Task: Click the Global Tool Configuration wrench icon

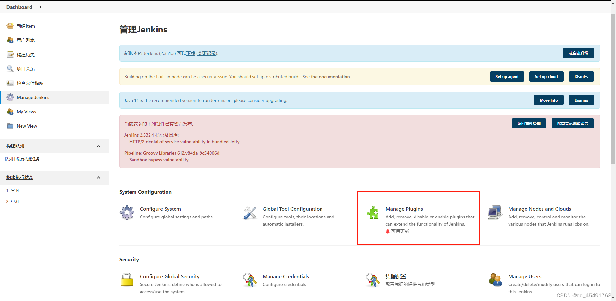Action: 250,213
